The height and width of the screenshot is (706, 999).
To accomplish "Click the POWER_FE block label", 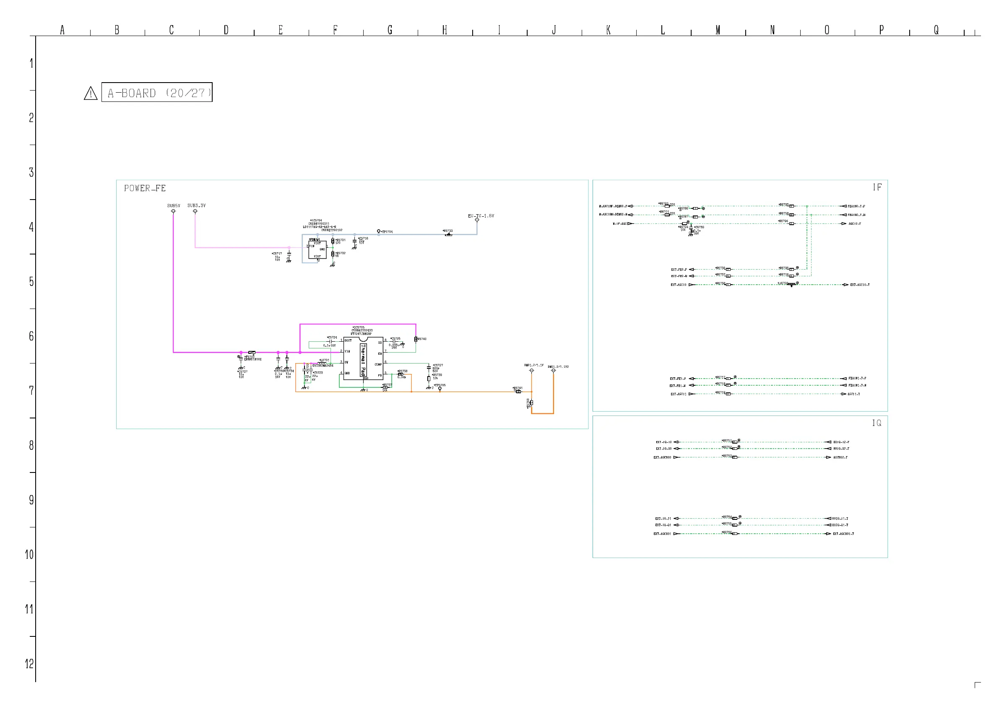I will [x=145, y=188].
